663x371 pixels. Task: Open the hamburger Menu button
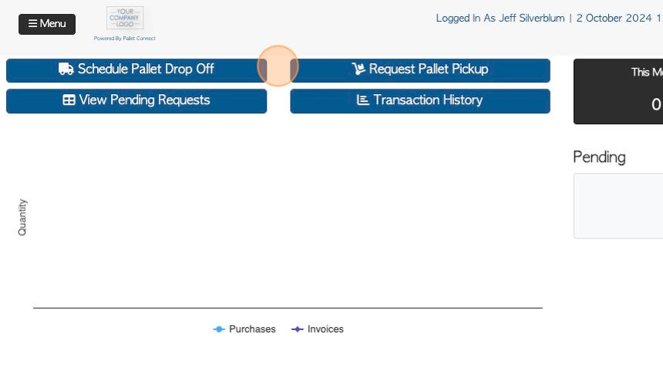pyautogui.click(x=47, y=24)
